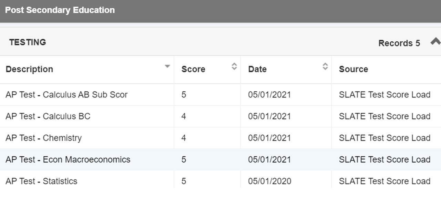Viewport: 441px width, 199px height.
Task: Sort by Description column arrow
Action: [x=167, y=66]
